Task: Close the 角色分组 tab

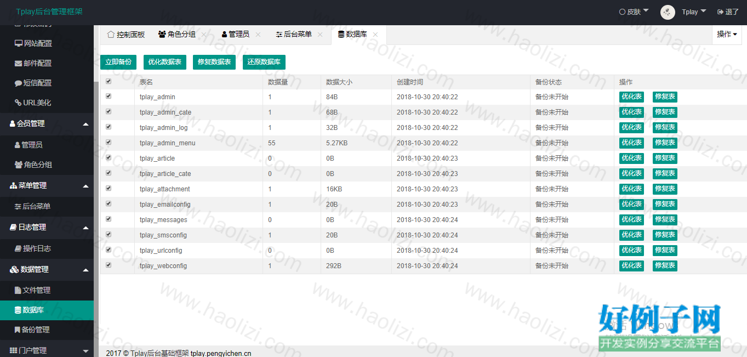Action: pos(204,34)
